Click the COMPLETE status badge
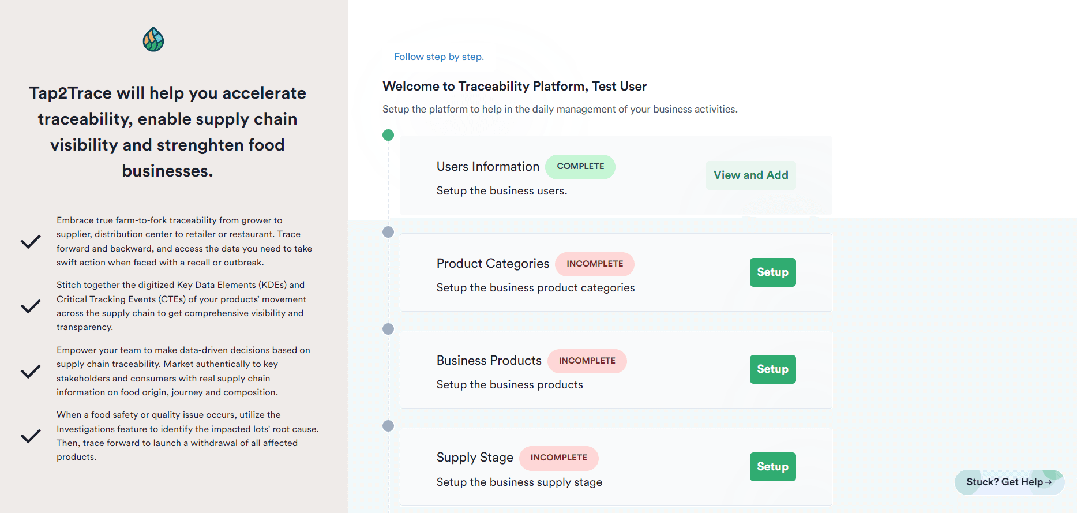Viewport: 1077px width, 513px height. tap(580, 167)
